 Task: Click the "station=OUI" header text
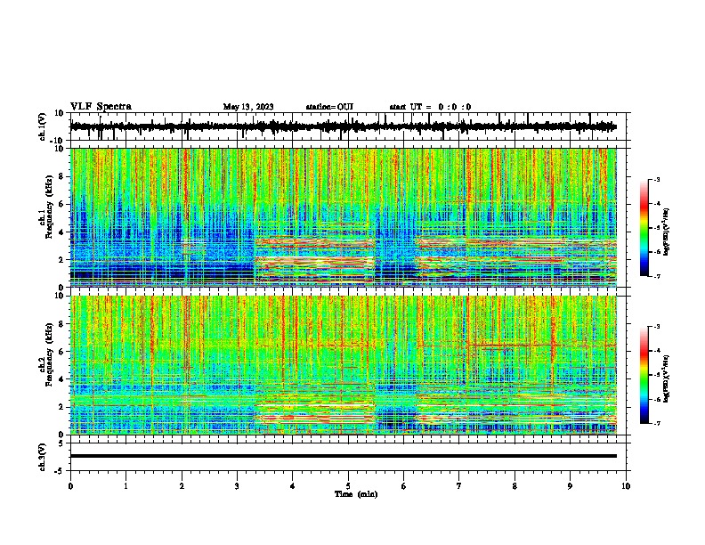click(329, 107)
